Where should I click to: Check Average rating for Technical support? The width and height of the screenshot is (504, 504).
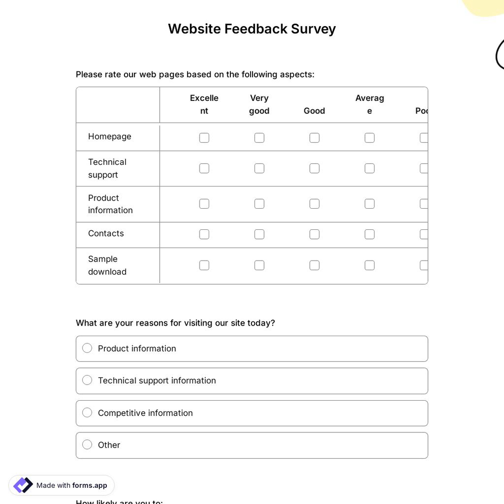pyautogui.click(x=369, y=168)
